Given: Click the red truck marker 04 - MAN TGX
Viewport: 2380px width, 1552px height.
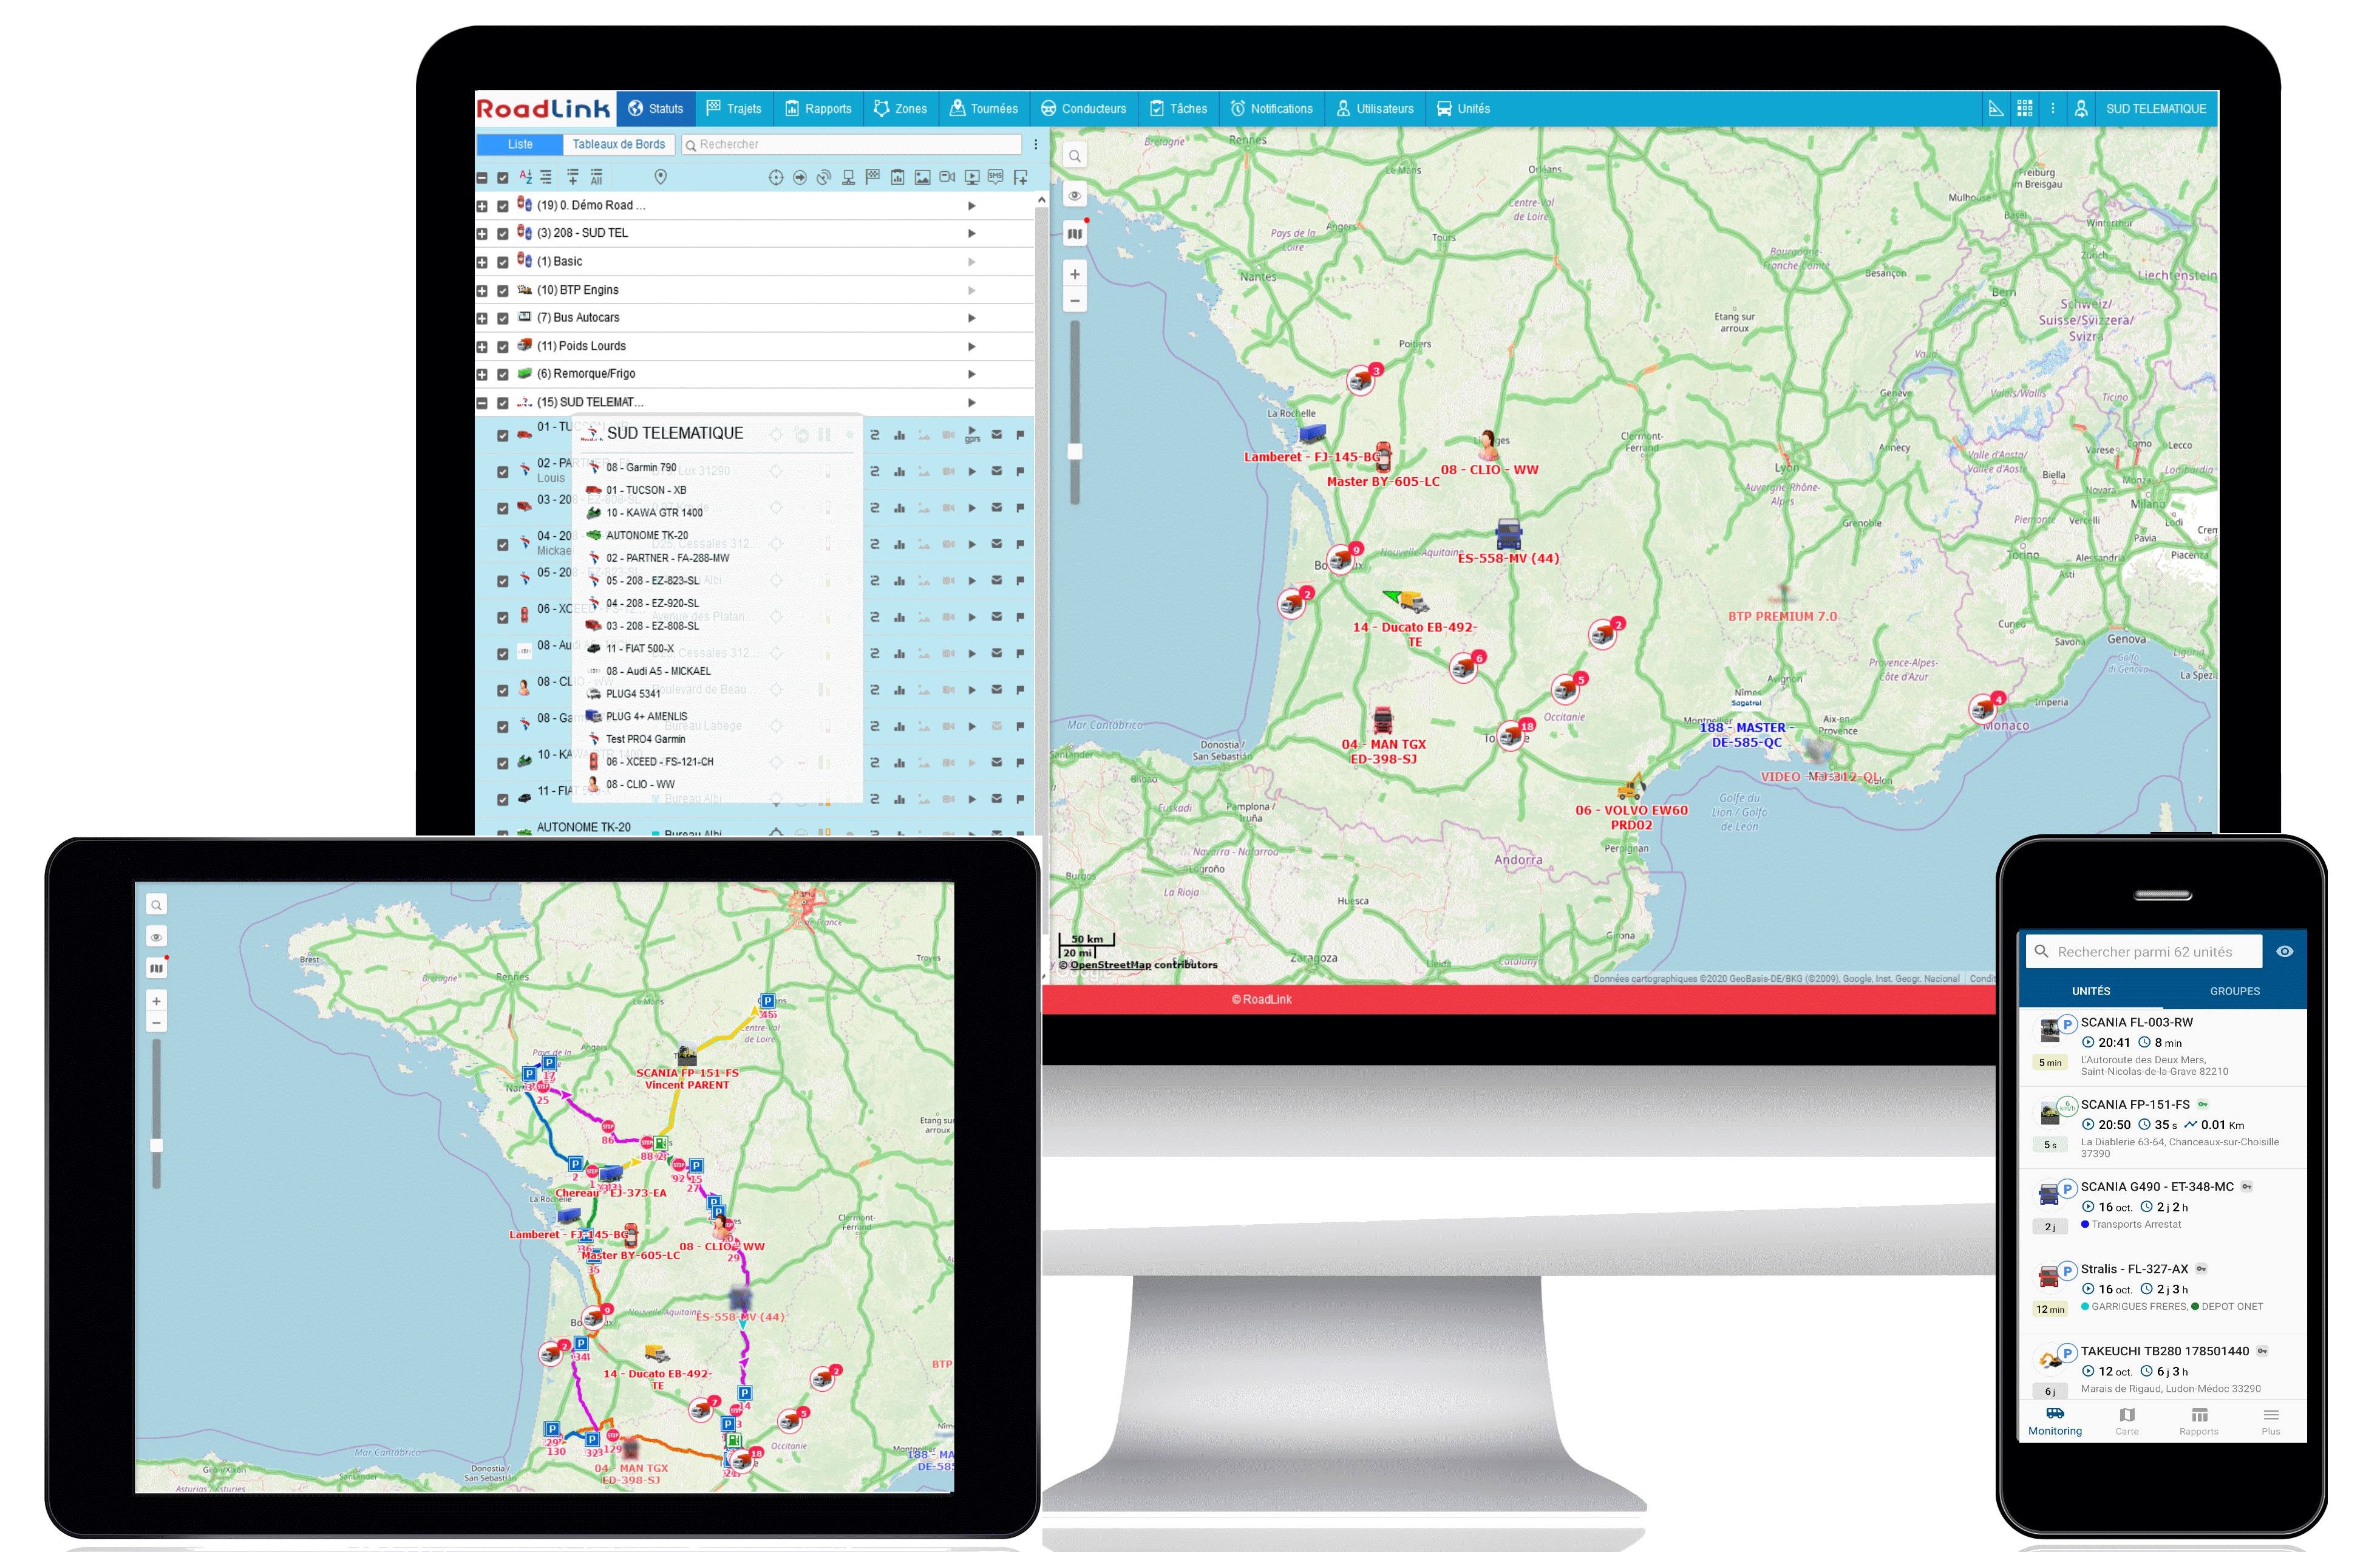Looking at the screenshot, I should click(x=1382, y=720).
